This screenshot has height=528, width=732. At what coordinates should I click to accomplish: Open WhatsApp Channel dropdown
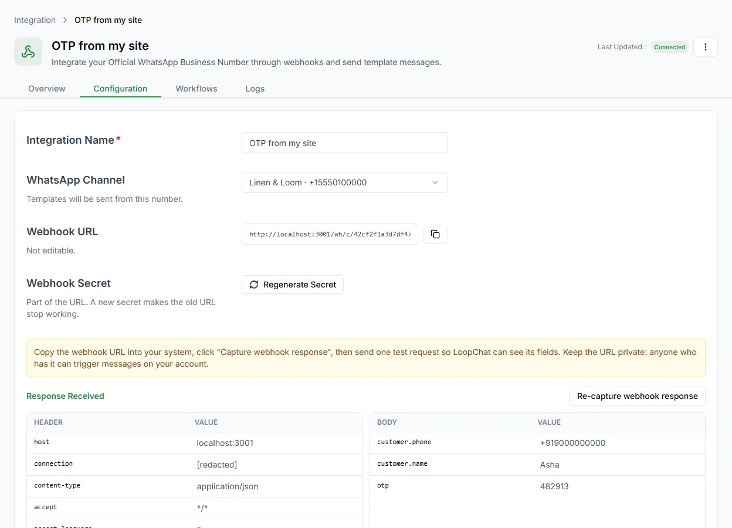(344, 182)
